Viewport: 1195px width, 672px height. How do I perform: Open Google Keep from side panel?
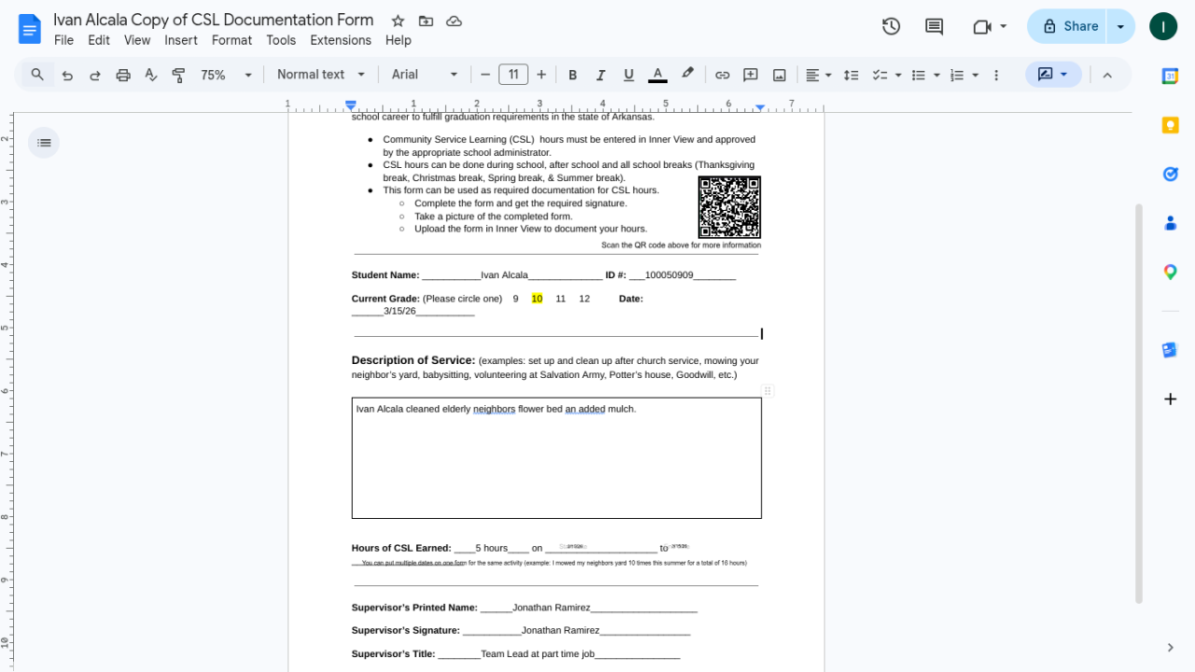pos(1170,125)
